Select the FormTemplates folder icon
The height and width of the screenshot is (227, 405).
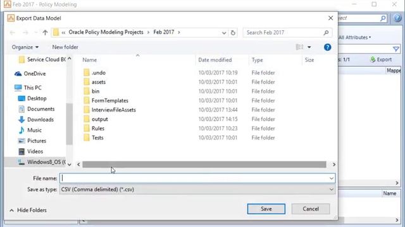coord(87,100)
